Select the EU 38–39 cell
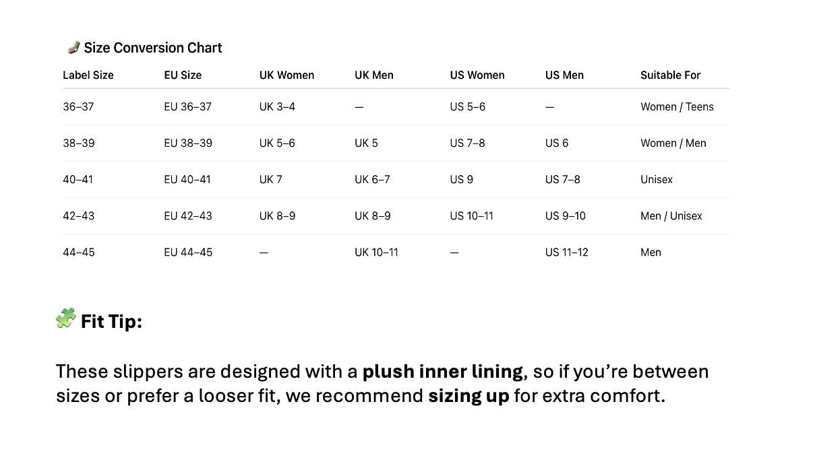The height and width of the screenshot is (470, 813). (188, 143)
